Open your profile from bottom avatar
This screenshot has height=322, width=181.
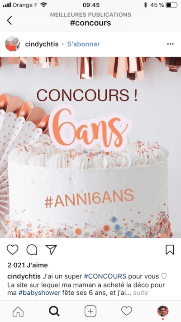[x=163, y=311]
